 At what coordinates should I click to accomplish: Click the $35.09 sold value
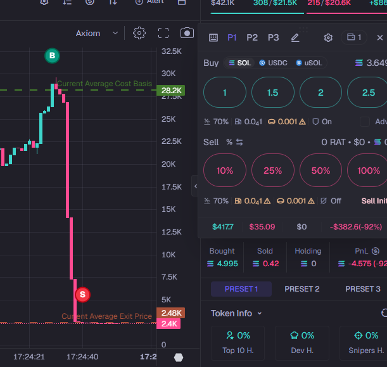[262, 227]
